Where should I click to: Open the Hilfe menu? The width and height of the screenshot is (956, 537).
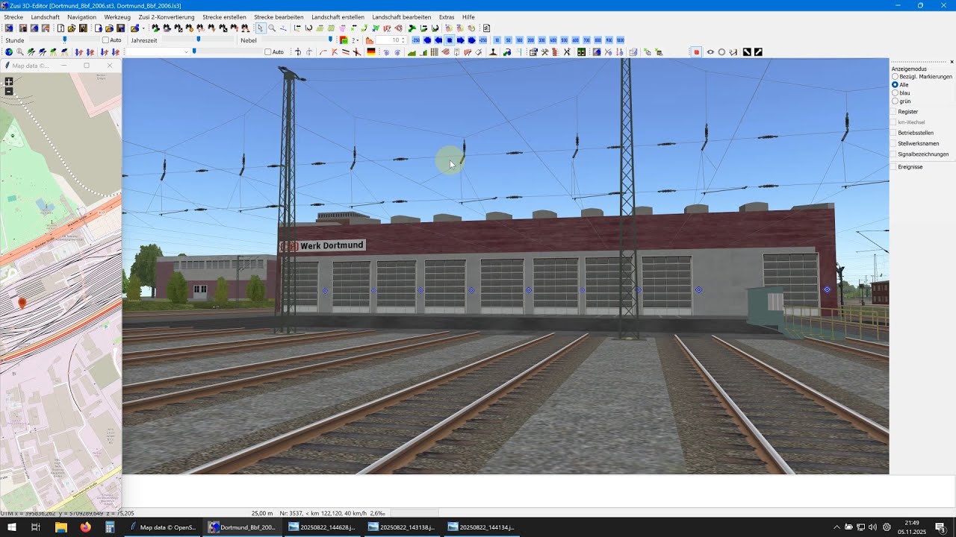468,17
